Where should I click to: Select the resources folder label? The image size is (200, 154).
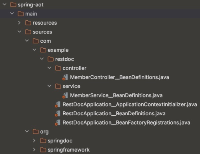pos(45,23)
